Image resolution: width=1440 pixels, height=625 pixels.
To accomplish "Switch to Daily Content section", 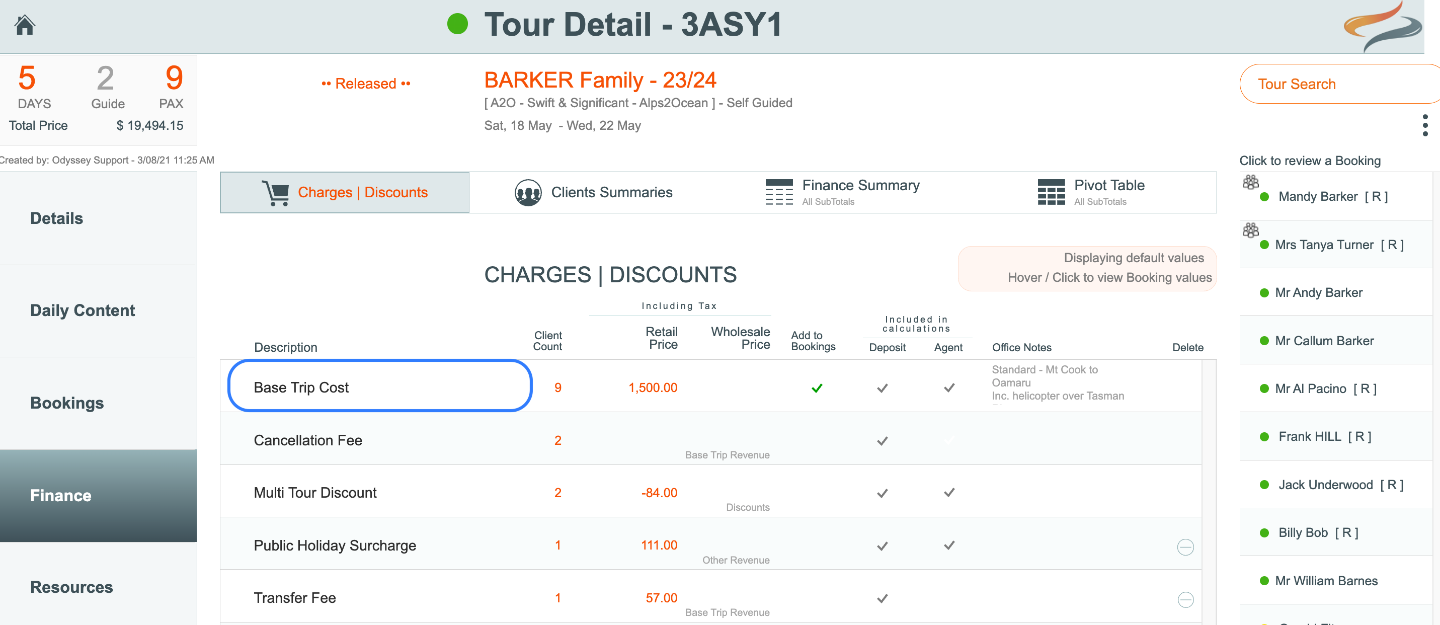I will pos(82,310).
